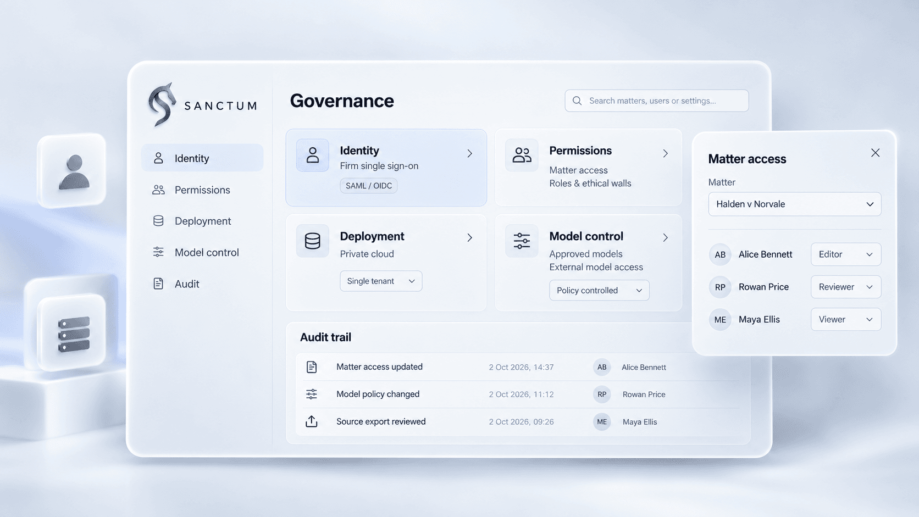Image resolution: width=919 pixels, height=517 pixels.
Task: Click the Source export reviewed entry text
Action: tap(381, 421)
